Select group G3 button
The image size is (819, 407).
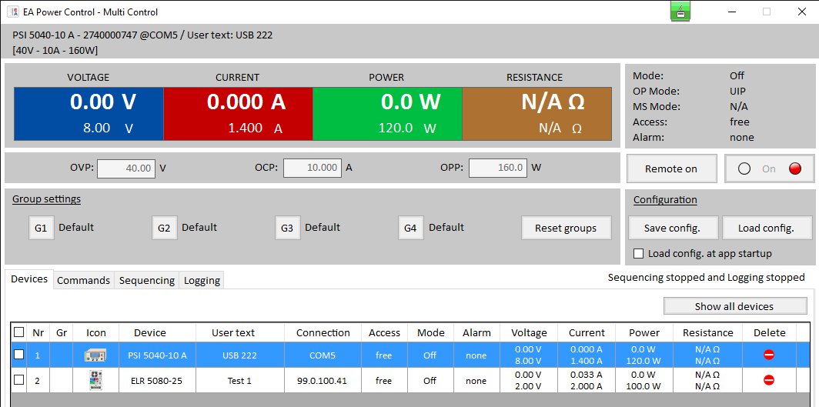pyautogui.click(x=288, y=228)
